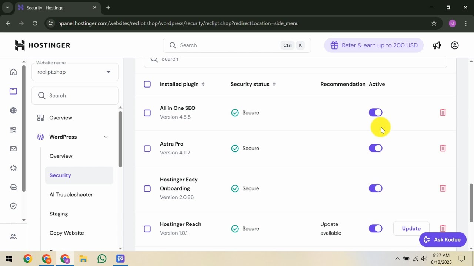Screen dimensions: 474x266
Task: Click the wavy lines icon in left rail
Action: pyautogui.click(x=13, y=130)
